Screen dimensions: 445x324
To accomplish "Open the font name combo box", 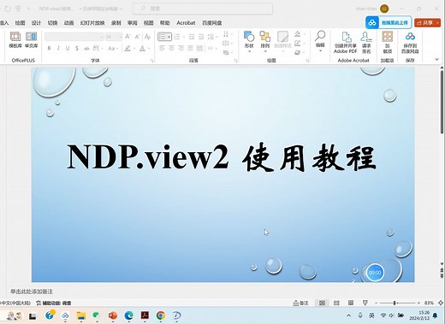I will click(x=74, y=37).
